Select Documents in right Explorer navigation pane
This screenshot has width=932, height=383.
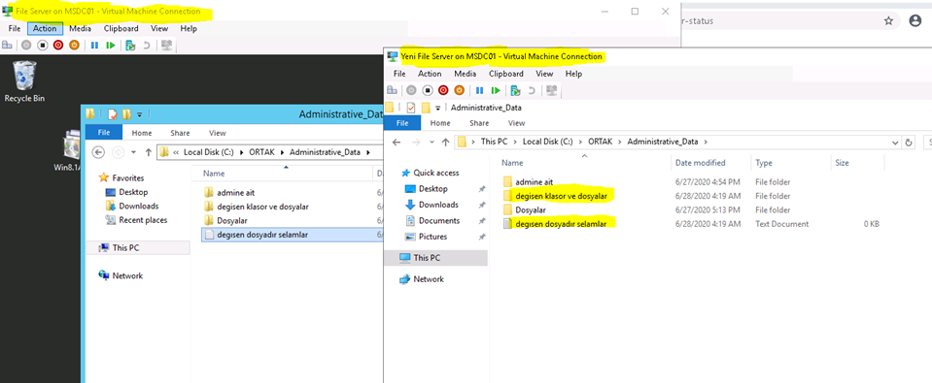(439, 220)
